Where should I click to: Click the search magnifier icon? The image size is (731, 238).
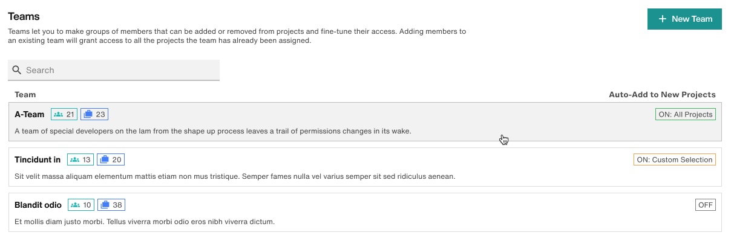pos(17,70)
